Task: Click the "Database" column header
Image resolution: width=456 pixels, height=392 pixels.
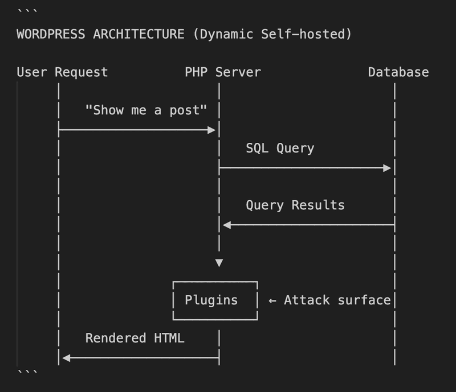Action: pos(398,72)
